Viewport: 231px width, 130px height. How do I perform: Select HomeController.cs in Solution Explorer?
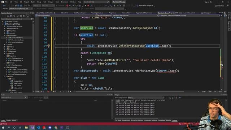[x=17, y=40]
